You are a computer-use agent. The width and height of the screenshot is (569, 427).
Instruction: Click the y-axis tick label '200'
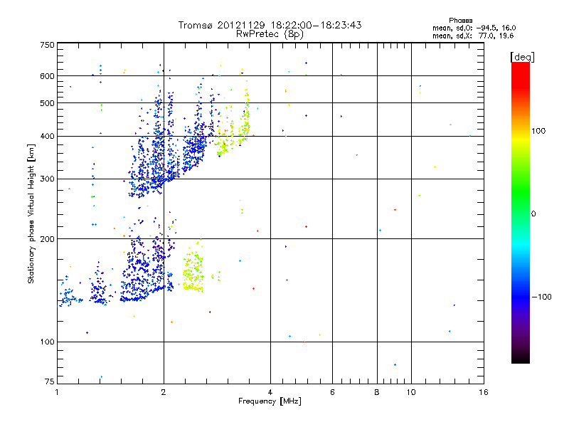pyautogui.click(x=47, y=239)
